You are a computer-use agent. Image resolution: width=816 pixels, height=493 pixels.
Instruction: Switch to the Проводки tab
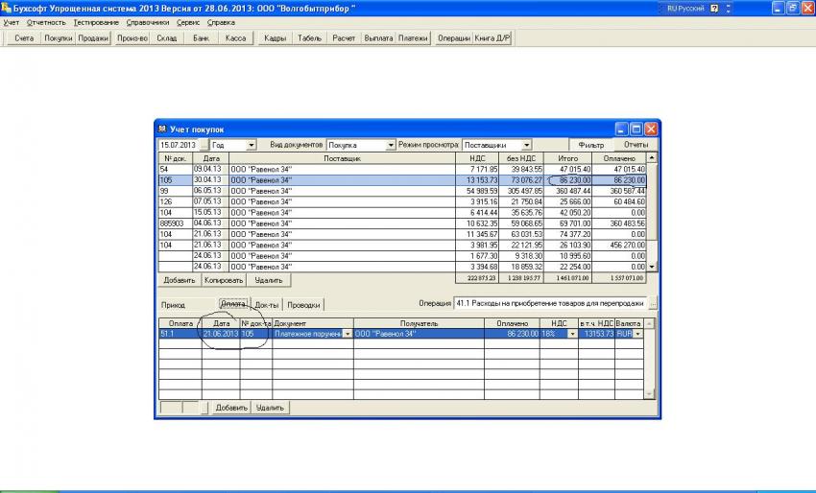coord(303,305)
